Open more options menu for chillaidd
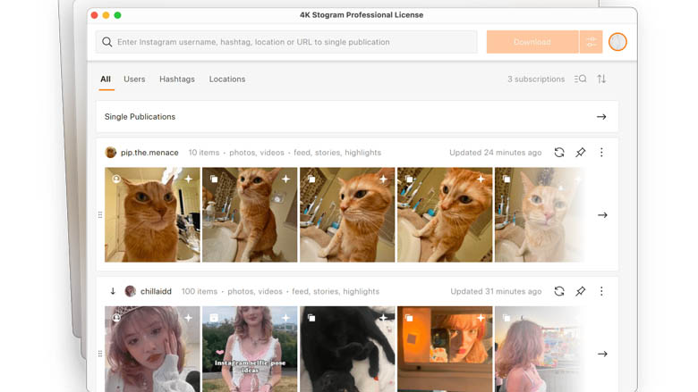 [x=601, y=291]
